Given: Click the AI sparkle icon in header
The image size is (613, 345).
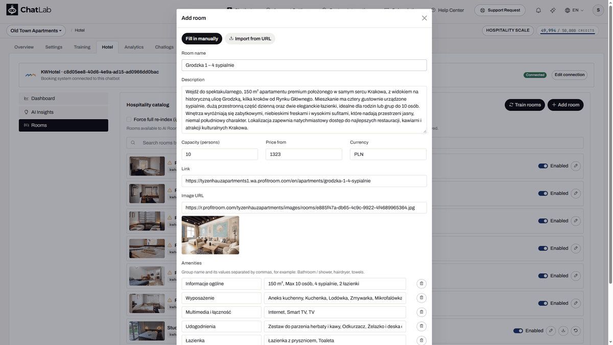Looking at the screenshot, I should (553, 10).
